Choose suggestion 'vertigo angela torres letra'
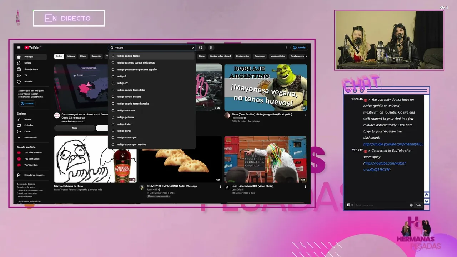 pyautogui.click(x=152, y=90)
